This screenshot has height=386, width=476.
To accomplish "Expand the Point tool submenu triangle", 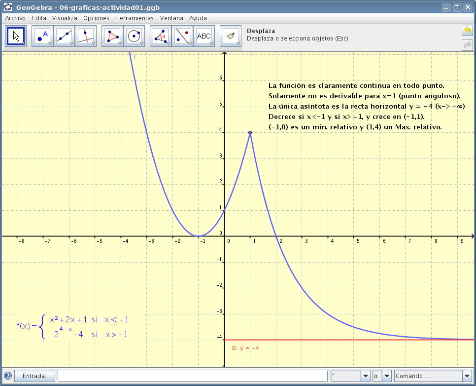I will (50, 43).
